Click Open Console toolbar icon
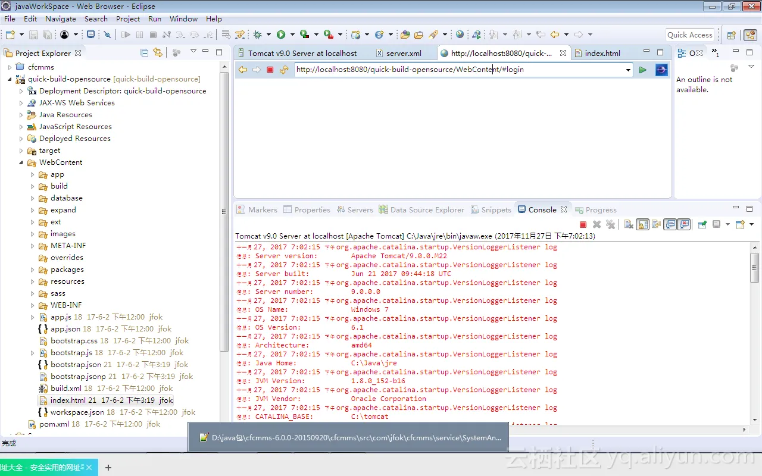The width and height of the screenshot is (762, 476). tap(740, 224)
